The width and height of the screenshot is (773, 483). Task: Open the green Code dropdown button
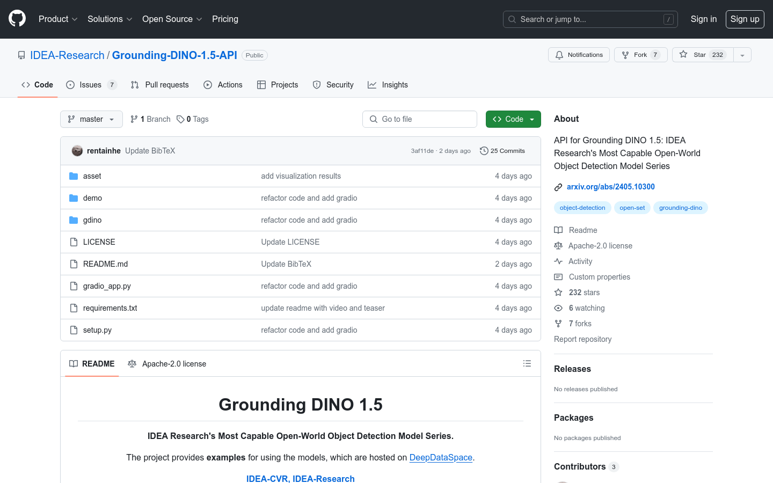(x=513, y=119)
